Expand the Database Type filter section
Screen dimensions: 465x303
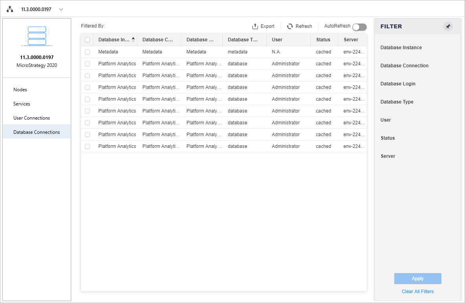tap(397, 102)
